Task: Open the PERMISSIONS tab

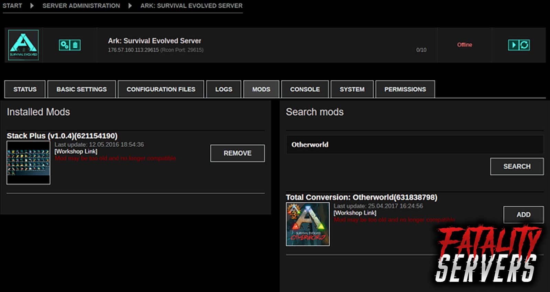Action: 405,89
